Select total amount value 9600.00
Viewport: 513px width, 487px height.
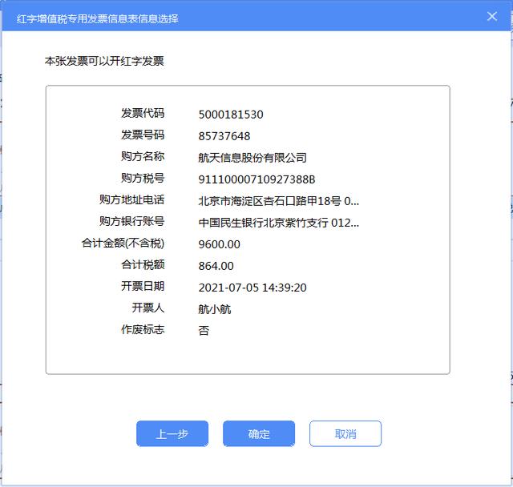pyautogui.click(x=219, y=244)
